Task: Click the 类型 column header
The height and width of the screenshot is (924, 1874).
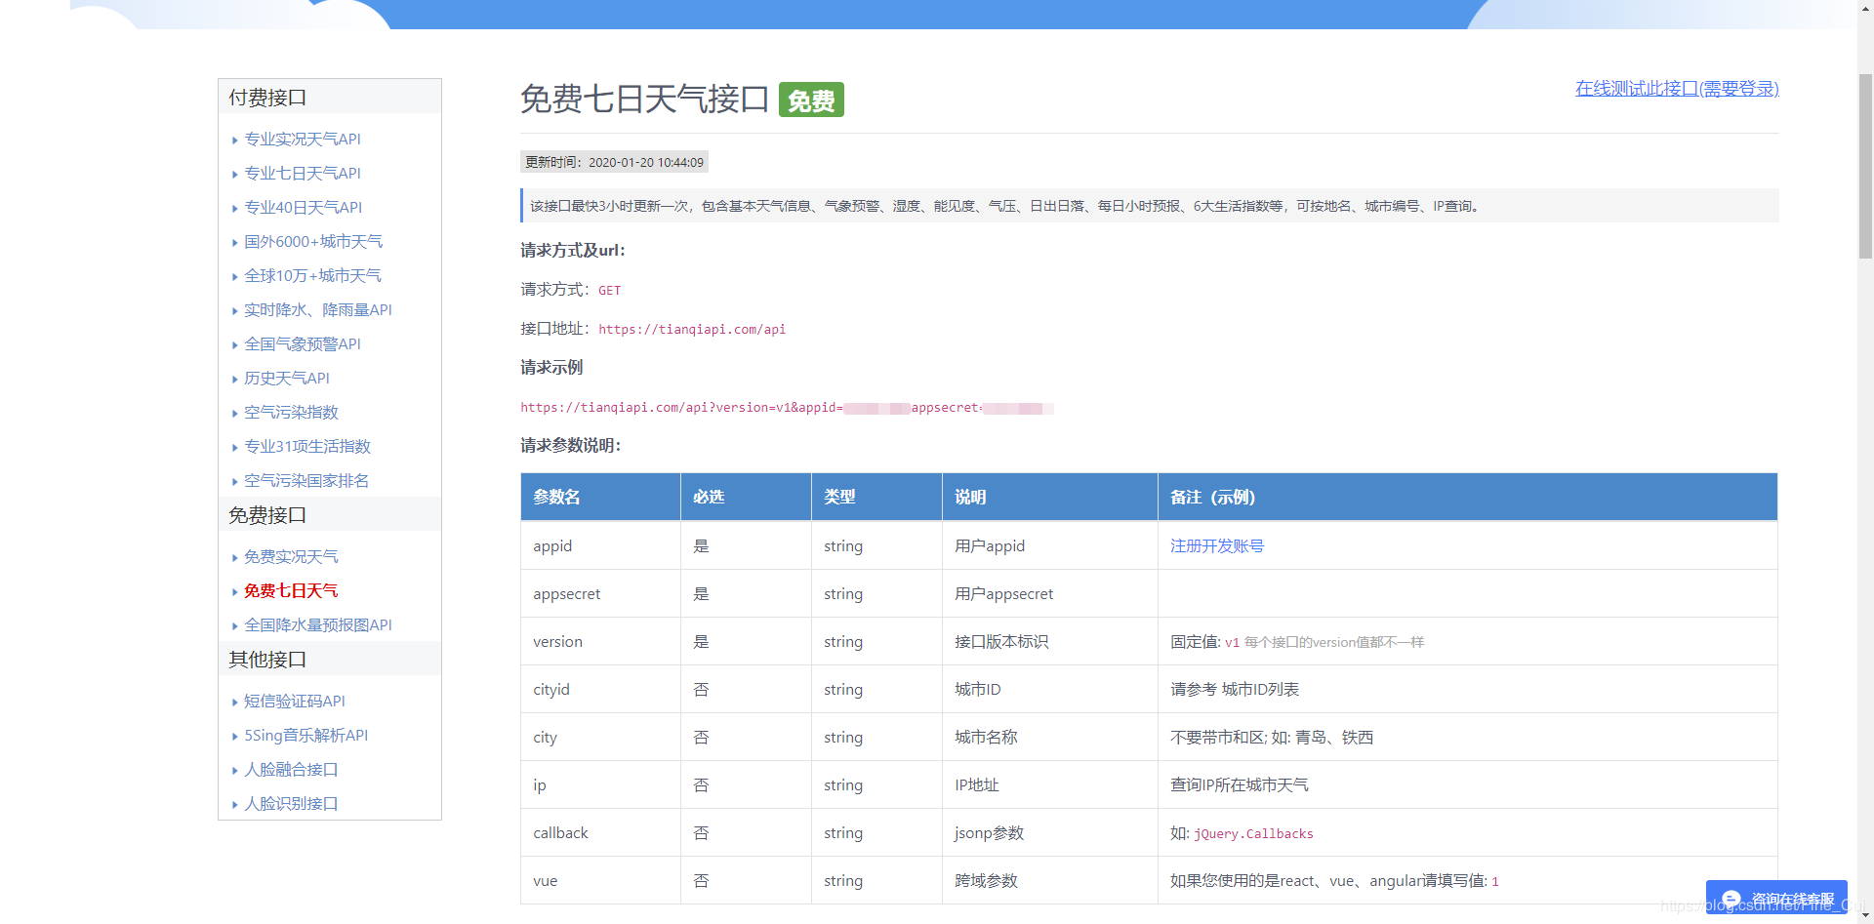Action: 876,498
